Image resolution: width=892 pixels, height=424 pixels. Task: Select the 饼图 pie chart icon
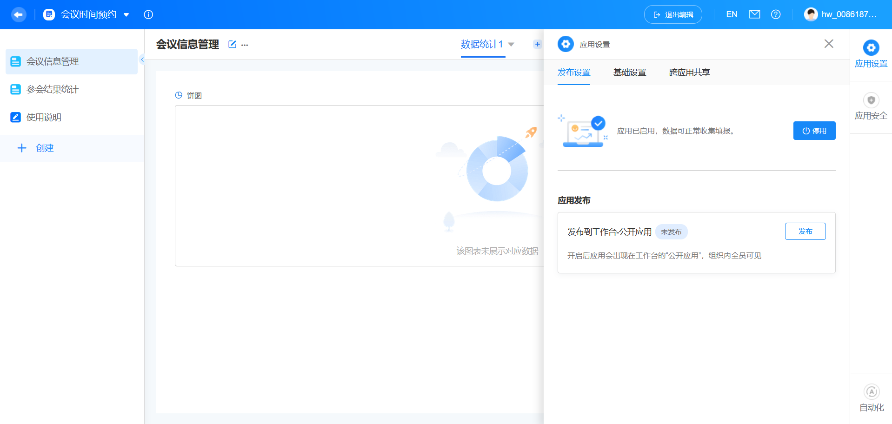[179, 95]
